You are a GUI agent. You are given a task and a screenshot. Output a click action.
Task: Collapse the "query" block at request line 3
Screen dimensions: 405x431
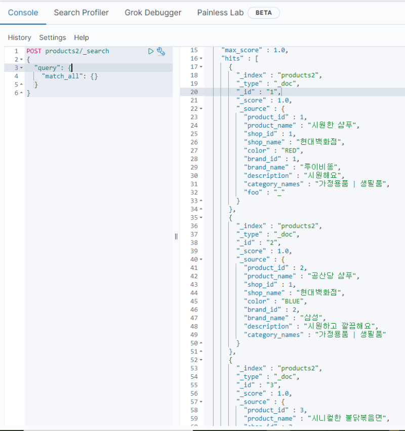(21, 68)
